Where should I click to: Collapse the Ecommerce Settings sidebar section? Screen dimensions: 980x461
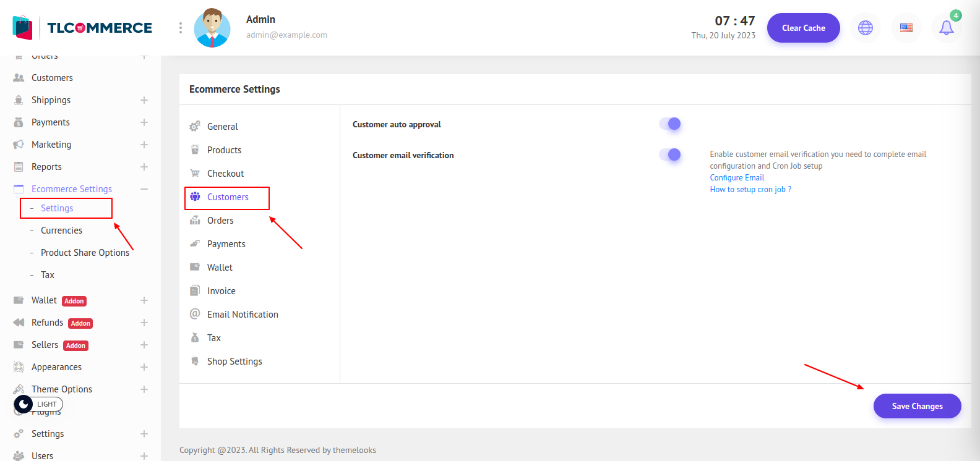(x=144, y=189)
